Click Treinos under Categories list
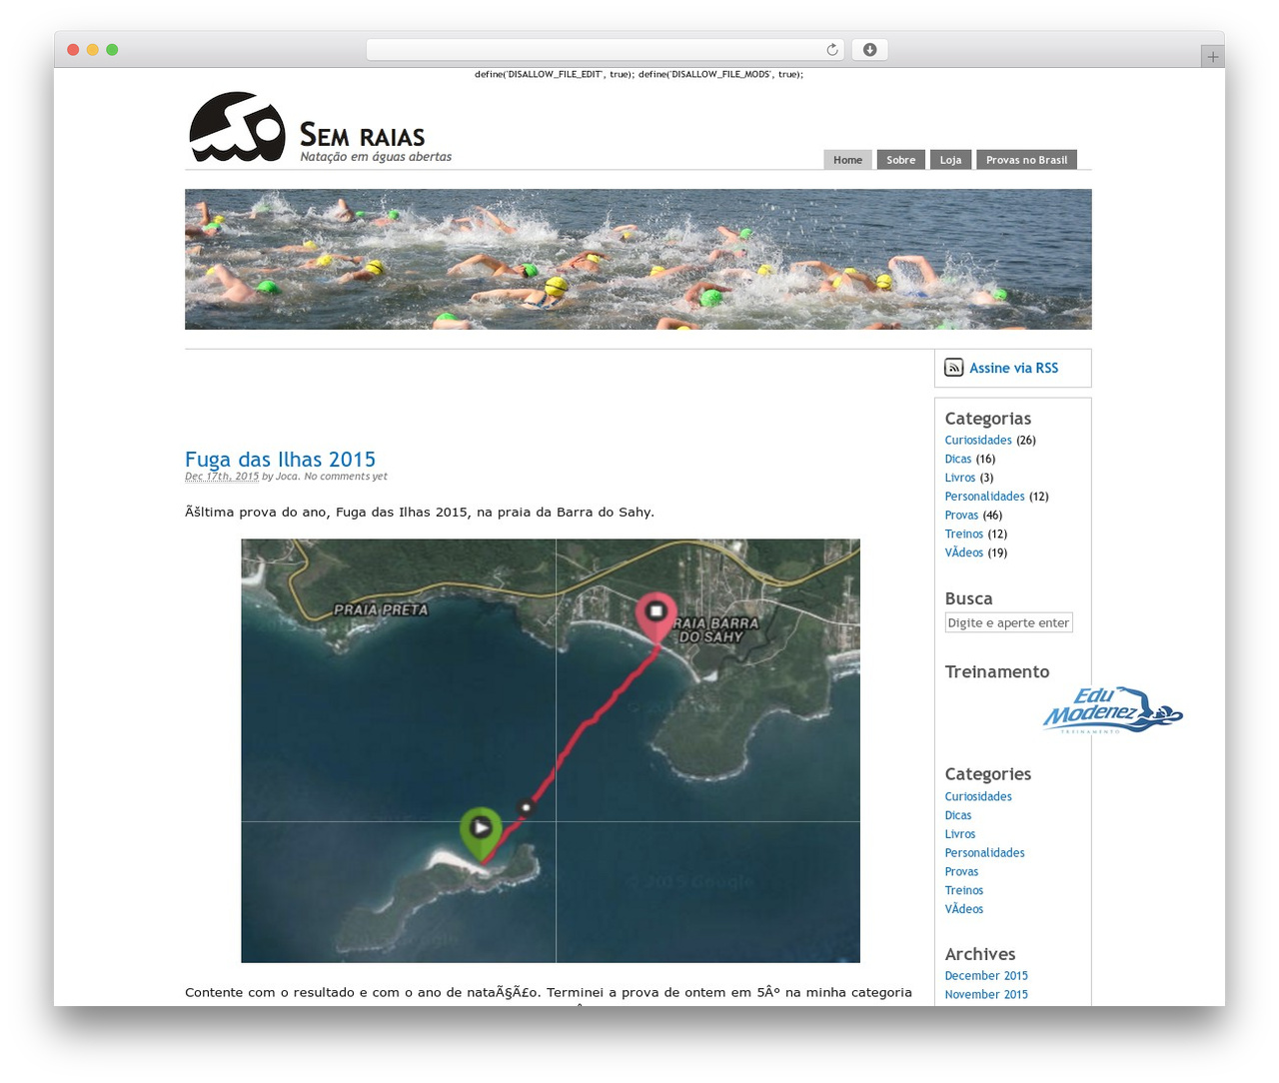This screenshot has width=1279, height=1083. coord(964,890)
